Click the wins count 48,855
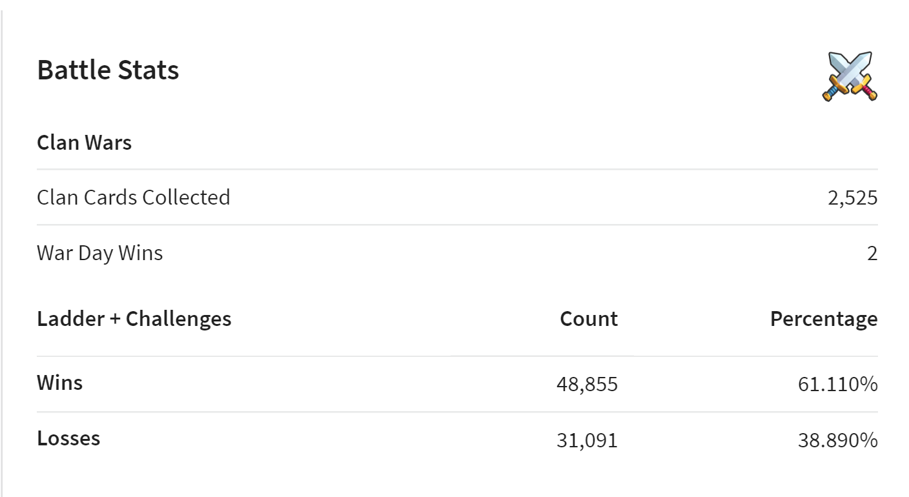909x497 pixels. tap(587, 385)
